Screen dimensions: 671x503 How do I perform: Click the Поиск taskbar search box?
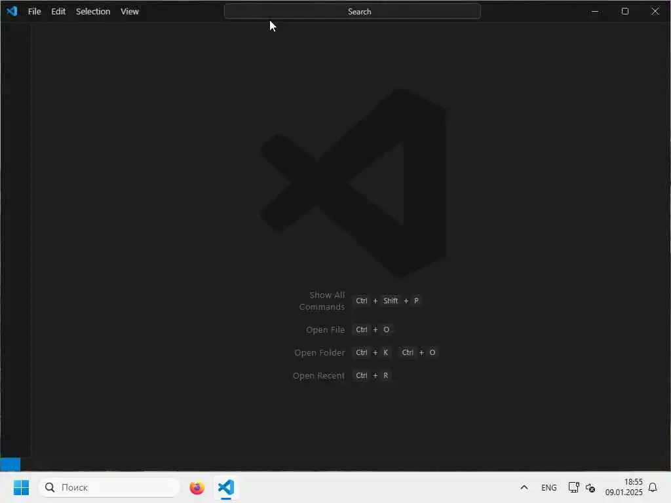[x=109, y=487]
